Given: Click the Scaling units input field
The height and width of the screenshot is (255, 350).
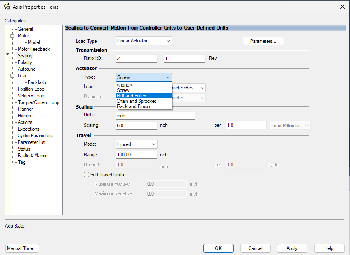Looking at the screenshot, I should tap(155, 115).
